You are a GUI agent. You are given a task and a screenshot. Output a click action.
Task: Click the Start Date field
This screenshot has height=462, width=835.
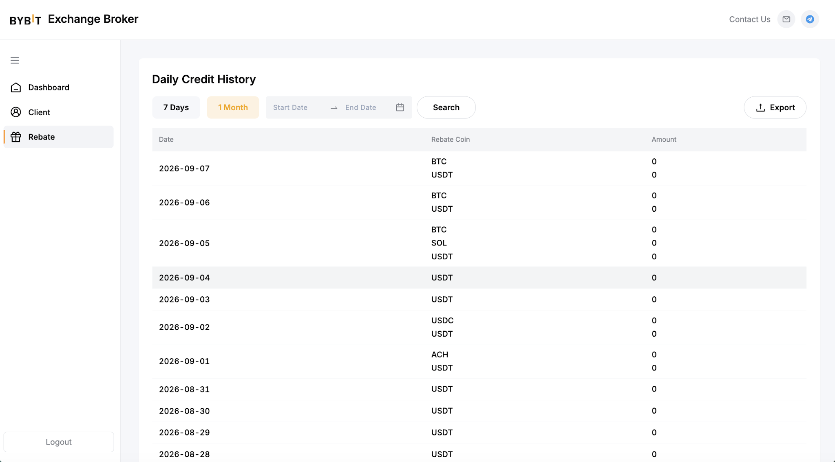tap(297, 107)
